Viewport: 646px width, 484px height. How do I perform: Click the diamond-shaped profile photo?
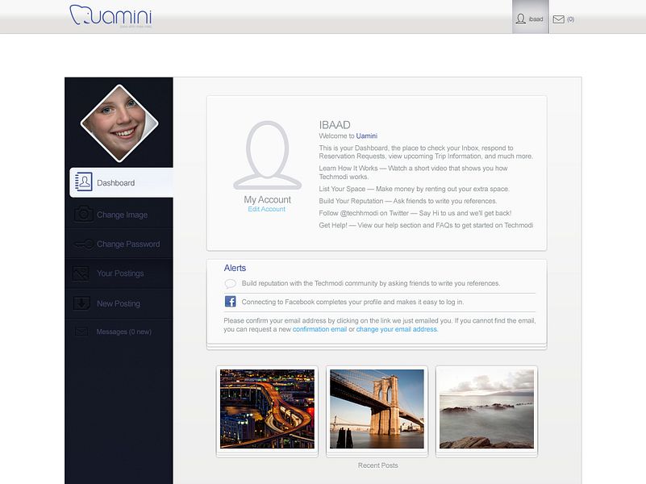tap(119, 123)
